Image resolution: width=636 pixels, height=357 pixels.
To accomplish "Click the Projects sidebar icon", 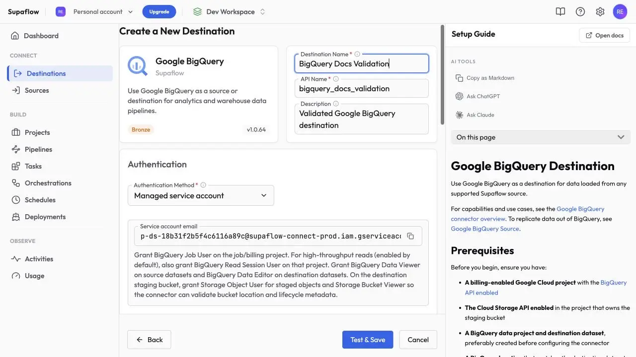I will click(15, 132).
